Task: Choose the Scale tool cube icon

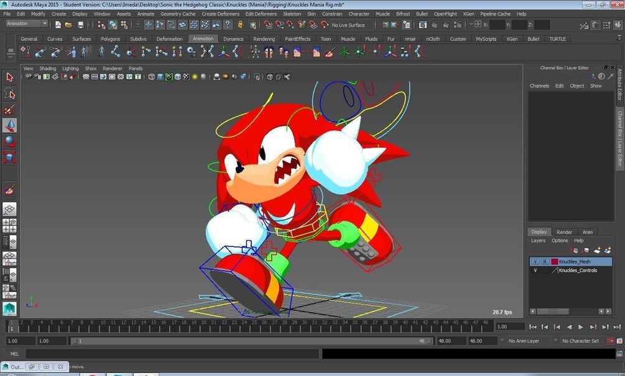Action: (9, 157)
